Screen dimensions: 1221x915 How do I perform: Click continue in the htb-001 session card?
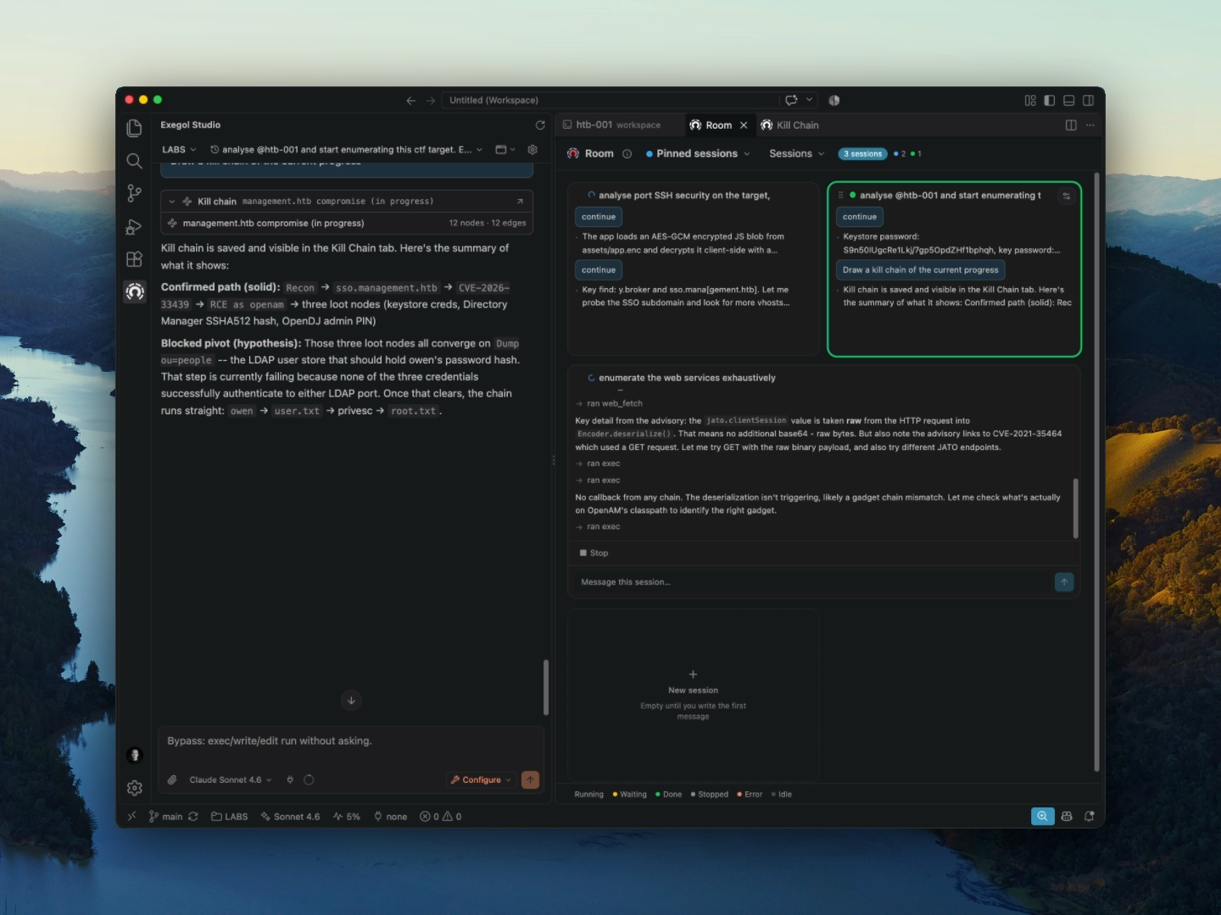pos(860,217)
